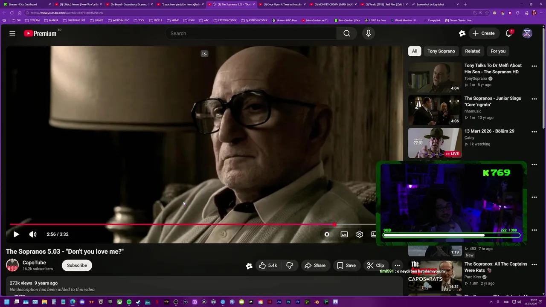Open Steam from the taskbar
This screenshot has width=546, height=307.
click(x=138, y=302)
